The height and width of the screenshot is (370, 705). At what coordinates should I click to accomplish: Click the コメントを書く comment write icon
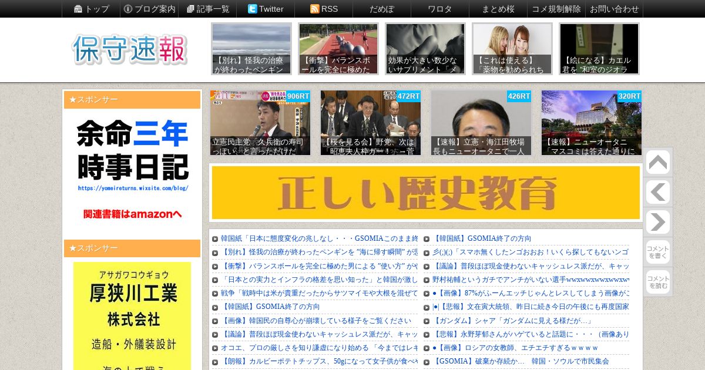[x=657, y=253]
